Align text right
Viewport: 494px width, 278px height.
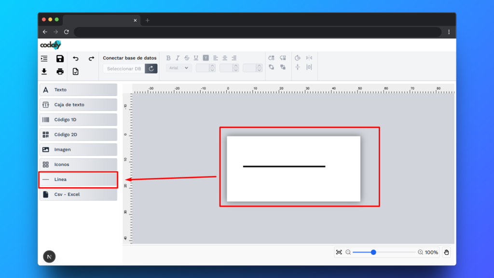234,58
